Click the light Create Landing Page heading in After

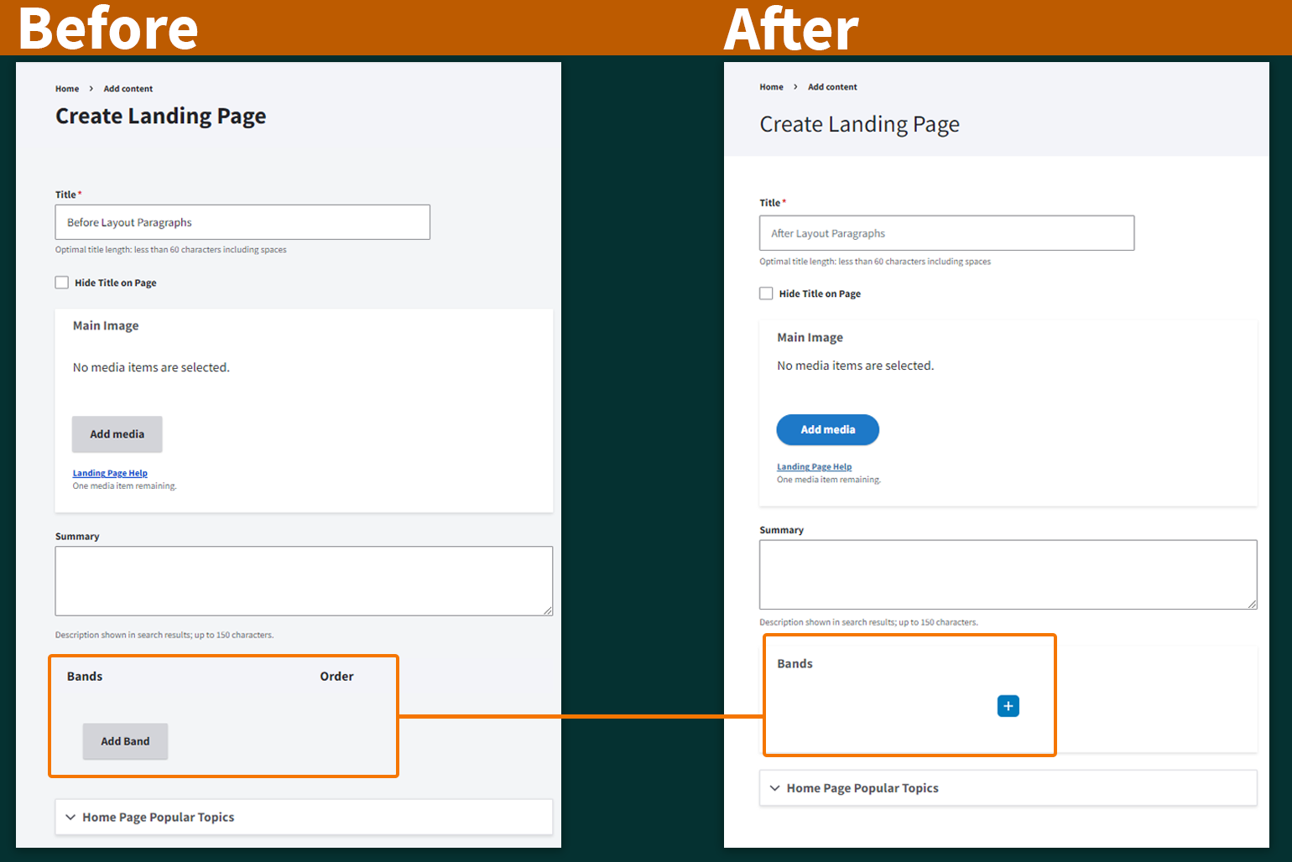859,125
